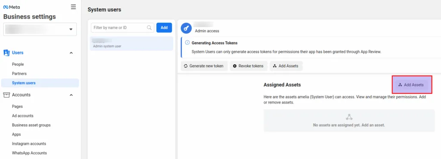Click the Generating Access Tokens heading

point(214,43)
